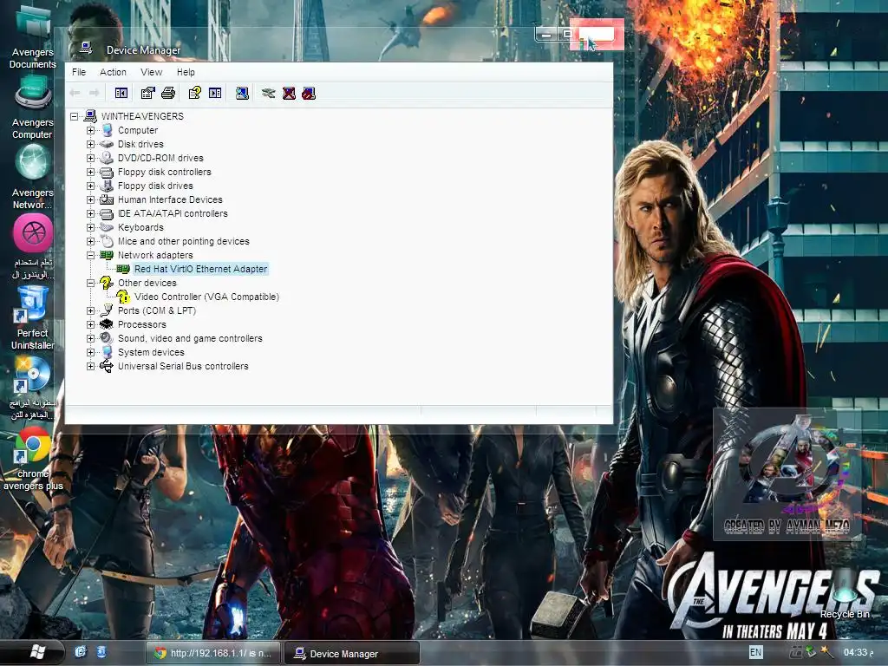Open Perfect Uninstaller desktop shortcut

point(32,317)
